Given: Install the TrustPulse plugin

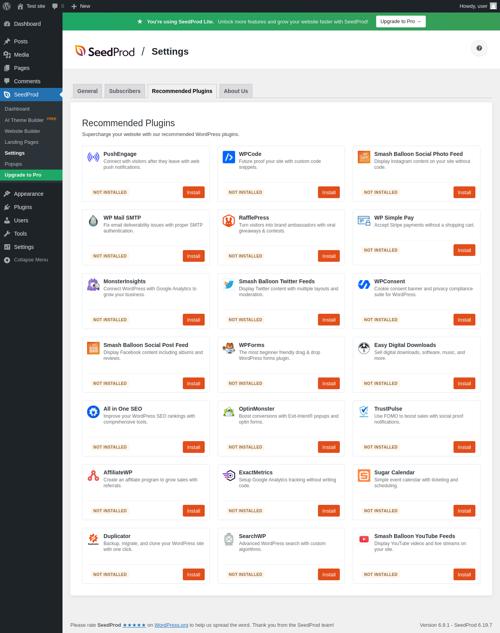Looking at the screenshot, I should tap(464, 447).
